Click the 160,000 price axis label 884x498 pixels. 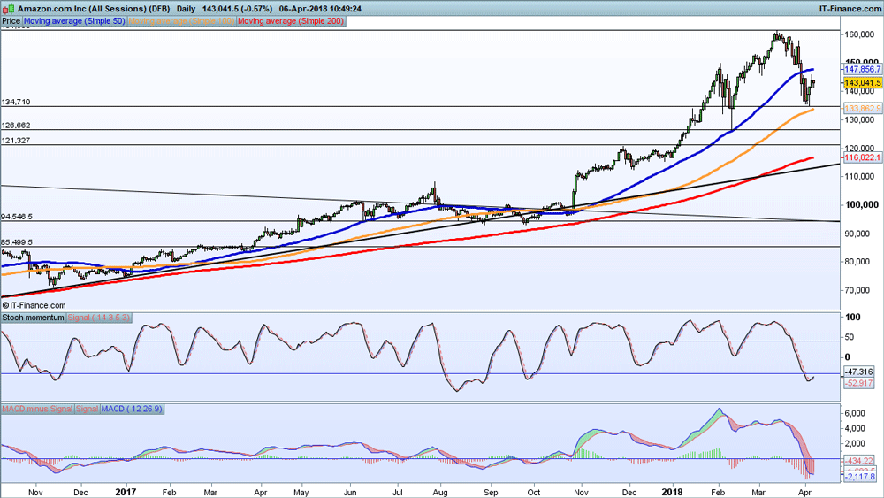point(859,34)
